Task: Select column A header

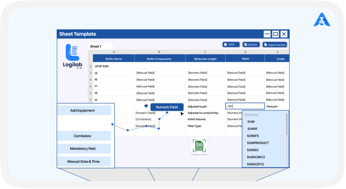Action: (x=114, y=52)
